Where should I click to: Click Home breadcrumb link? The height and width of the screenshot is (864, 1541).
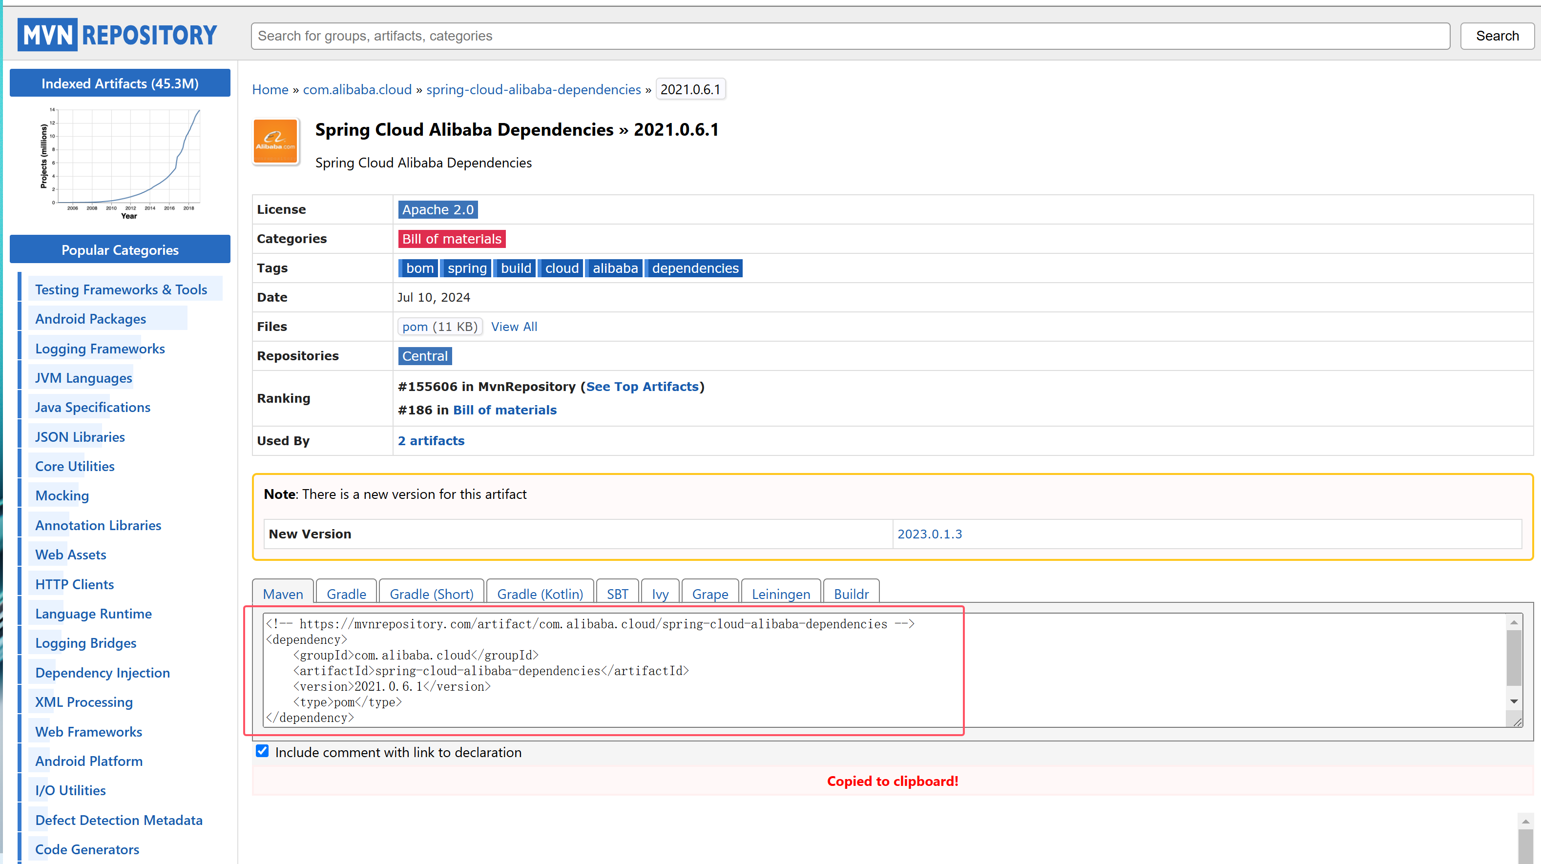click(270, 89)
